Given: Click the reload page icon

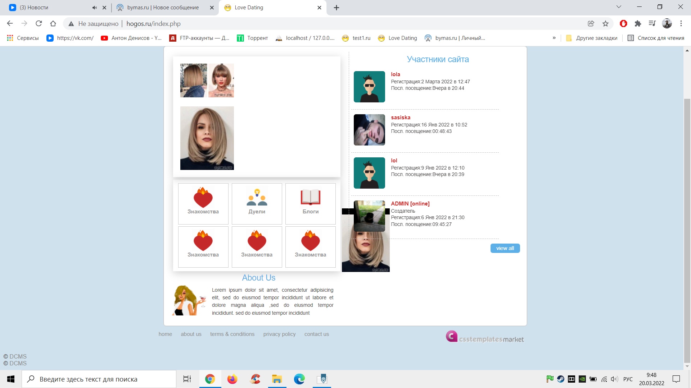Looking at the screenshot, I should point(39,24).
